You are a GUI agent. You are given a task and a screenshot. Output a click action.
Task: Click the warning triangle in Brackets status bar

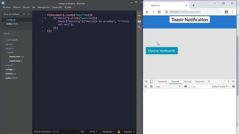(119, 132)
